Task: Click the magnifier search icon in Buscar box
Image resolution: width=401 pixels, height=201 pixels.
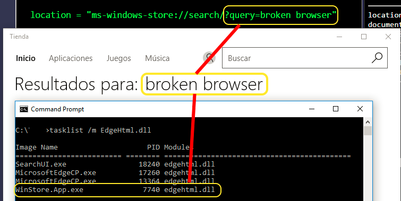Action: [x=377, y=58]
